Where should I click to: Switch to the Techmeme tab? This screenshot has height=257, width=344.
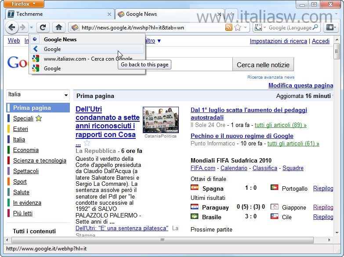point(59,14)
